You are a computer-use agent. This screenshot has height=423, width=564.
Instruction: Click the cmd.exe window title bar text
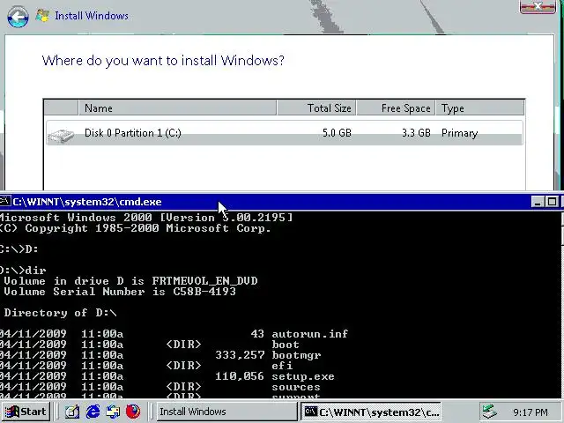click(x=87, y=202)
